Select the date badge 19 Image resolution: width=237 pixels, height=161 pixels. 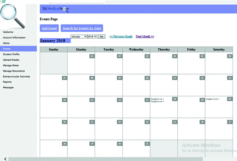(x=202, y=100)
